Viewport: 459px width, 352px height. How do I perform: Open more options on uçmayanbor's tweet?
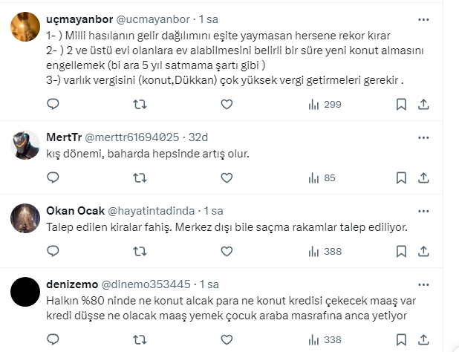pos(423,20)
